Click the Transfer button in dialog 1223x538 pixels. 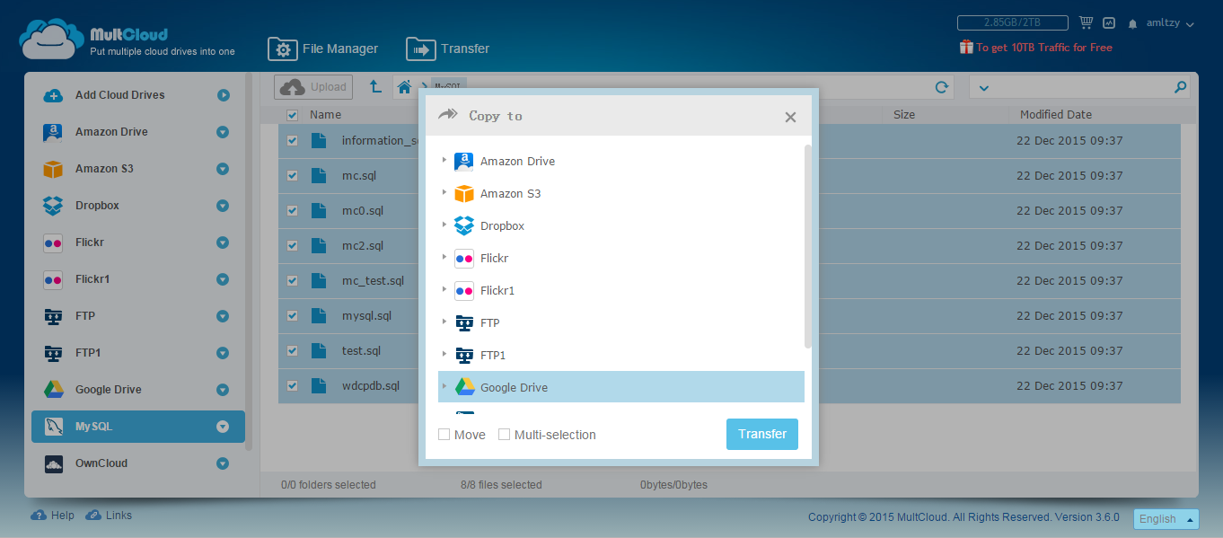[762, 434]
